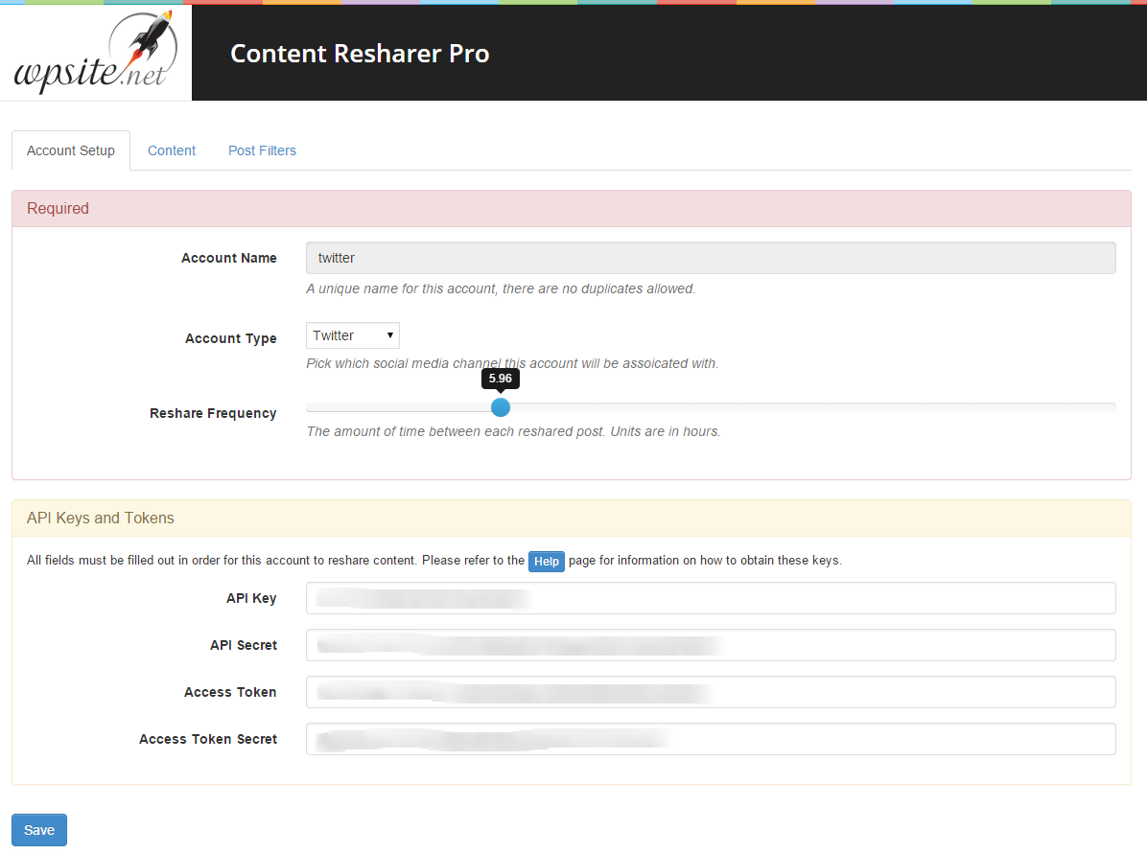
Task: Open the Post Filters tab
Action: [x=262, y=150]
